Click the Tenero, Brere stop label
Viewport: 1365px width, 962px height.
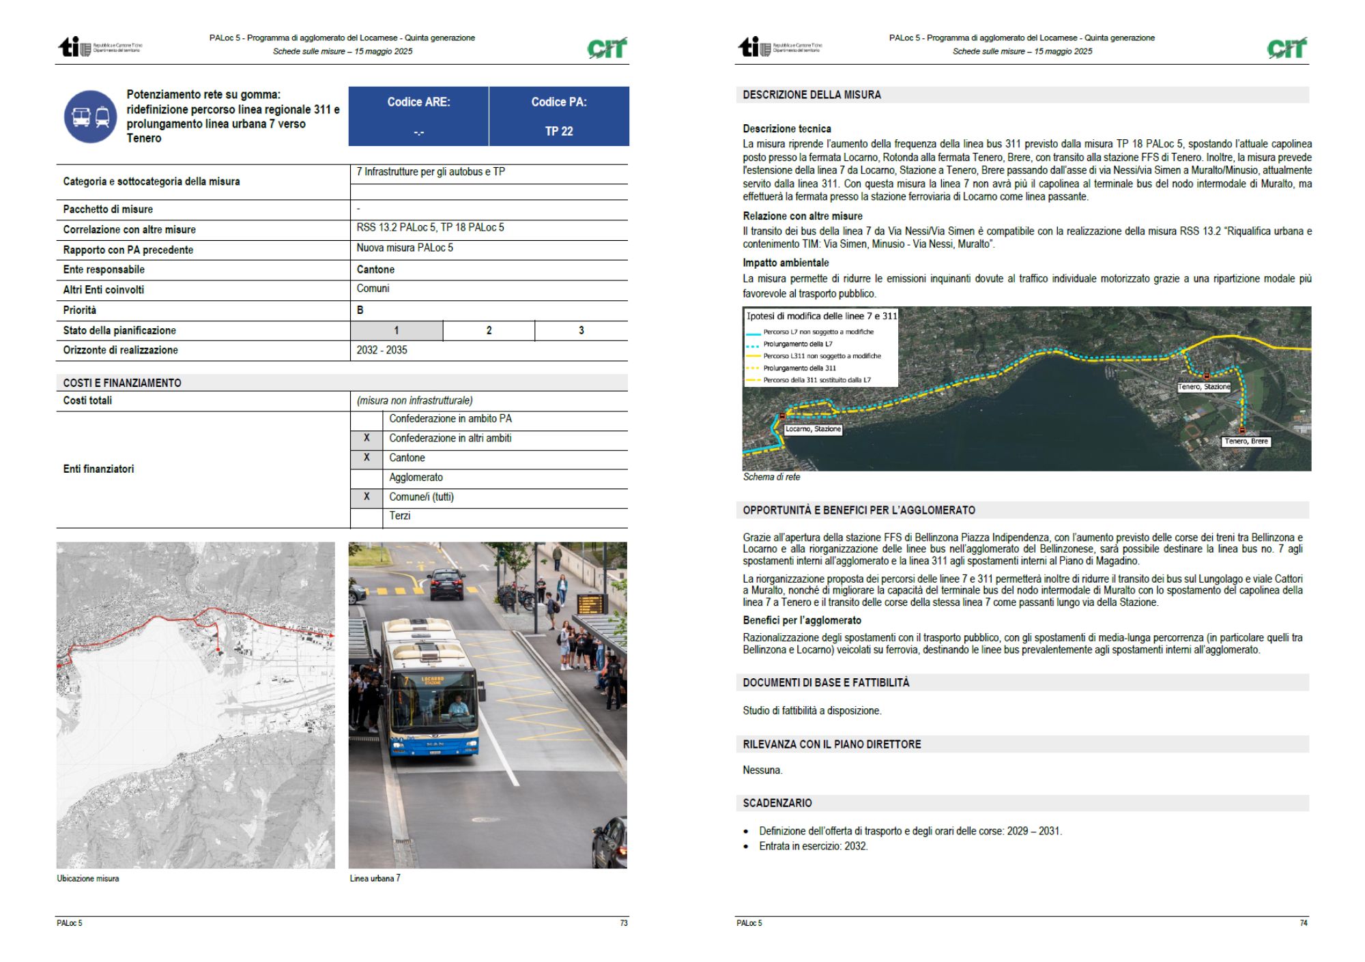tap(1246, 441)
